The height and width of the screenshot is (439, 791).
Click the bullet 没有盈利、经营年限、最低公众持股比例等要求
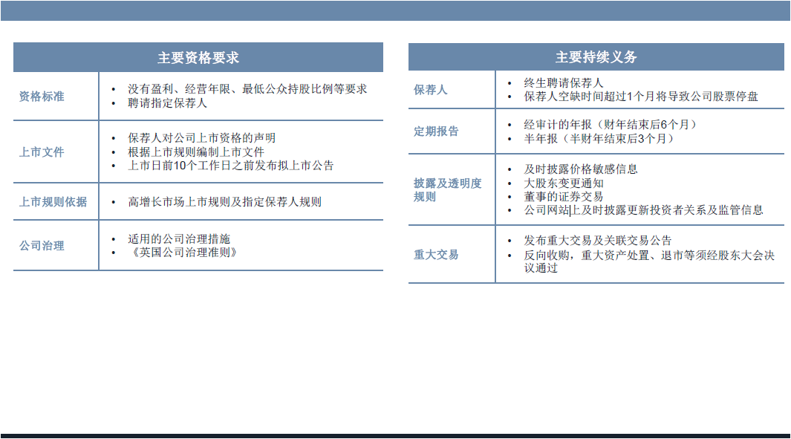[247, 89]
